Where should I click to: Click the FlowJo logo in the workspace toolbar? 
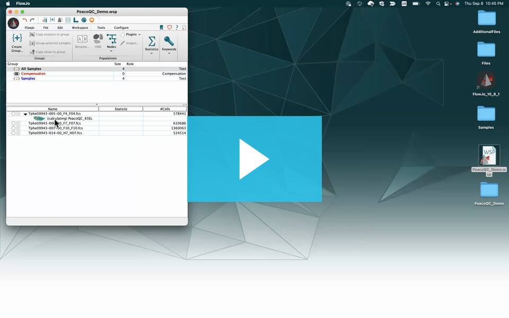(13, 23)
